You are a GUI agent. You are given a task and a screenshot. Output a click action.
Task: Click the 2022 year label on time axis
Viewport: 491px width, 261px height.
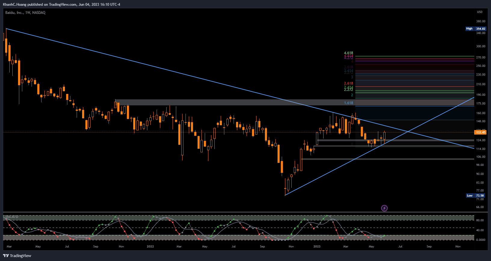point(150,247)
